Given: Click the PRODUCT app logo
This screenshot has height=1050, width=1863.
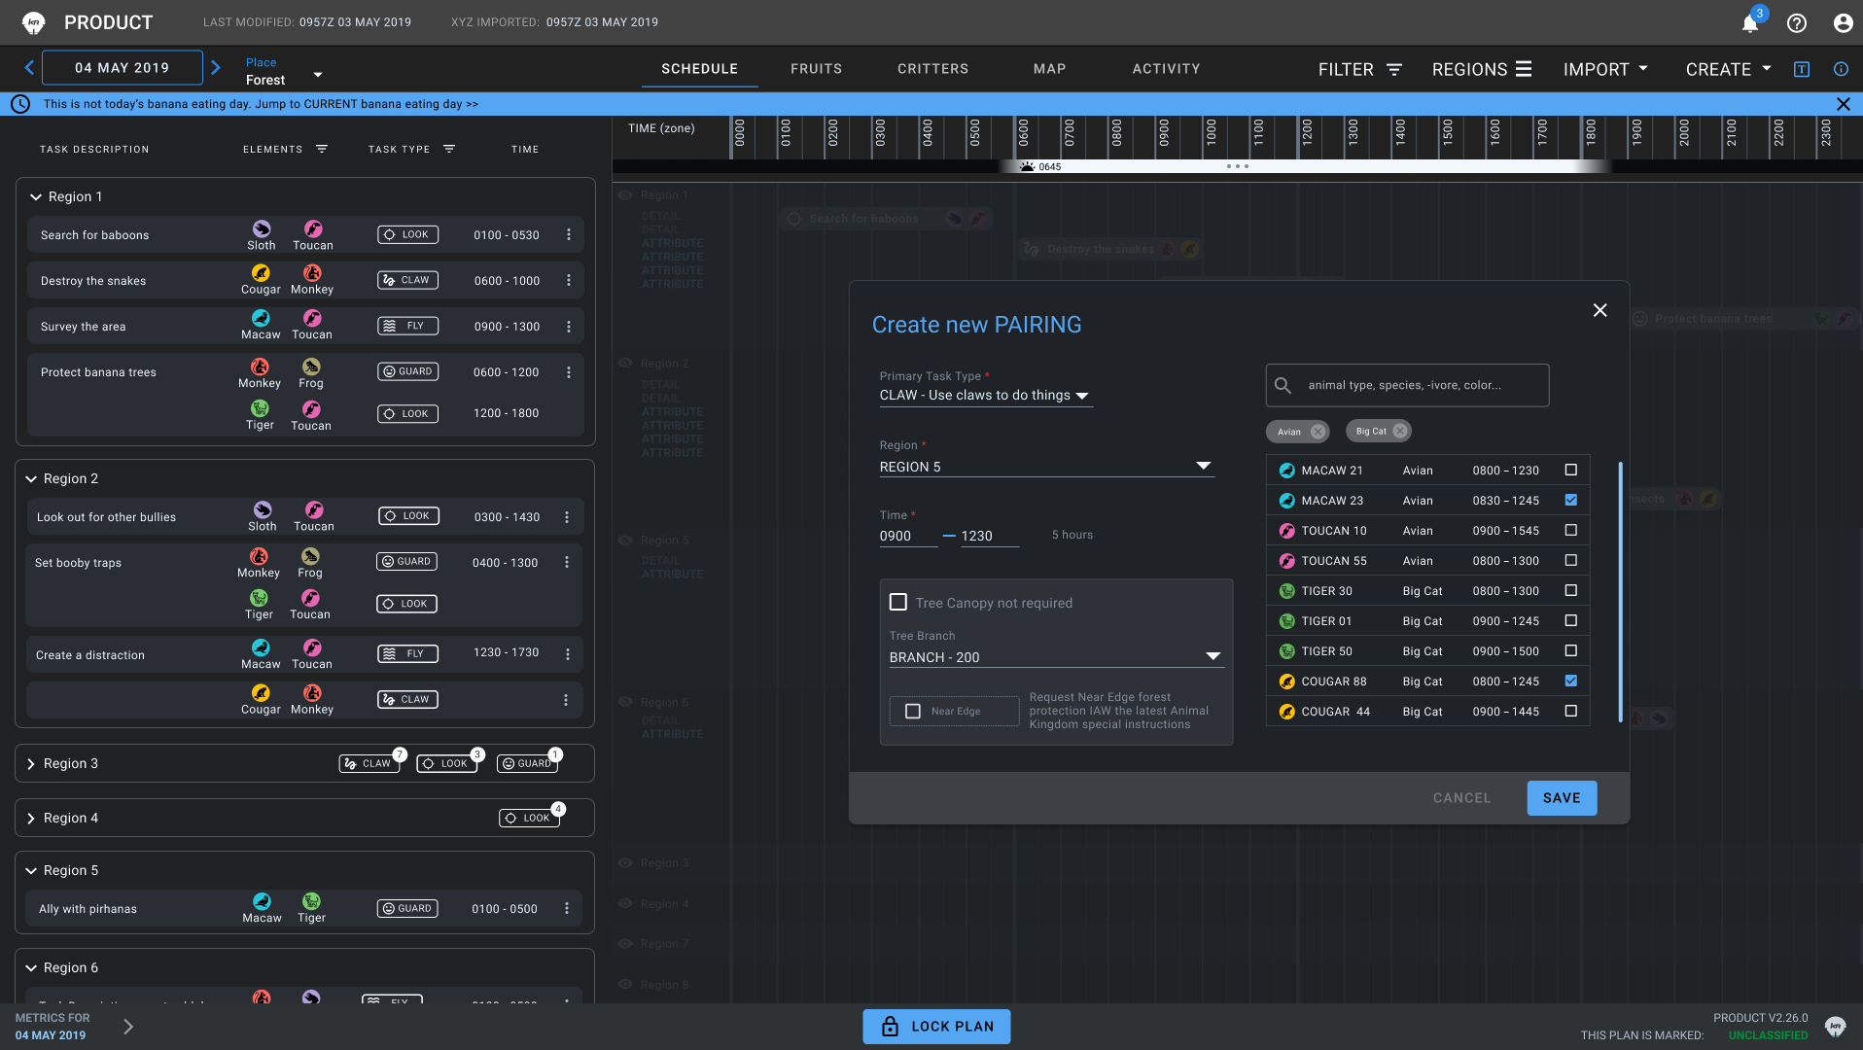Looking at the screenshot, I should (x=34, y=22).
